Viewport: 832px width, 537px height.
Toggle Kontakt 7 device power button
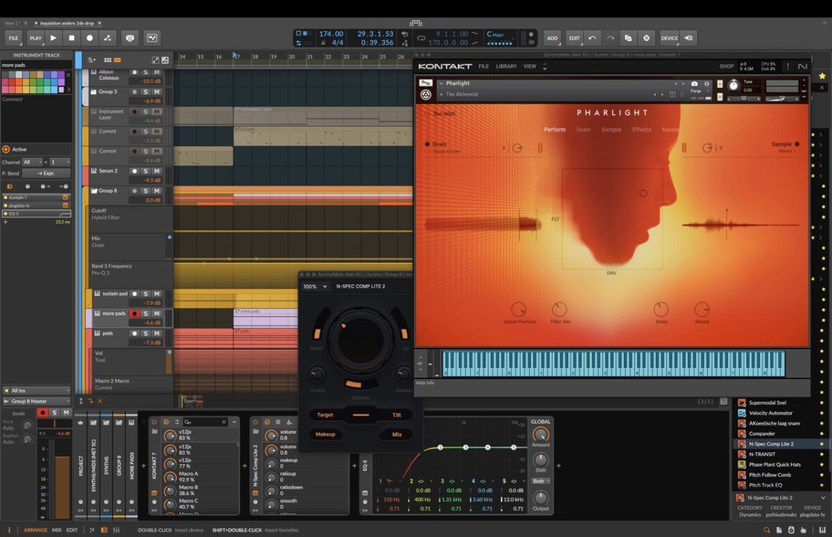pos(154,422)
